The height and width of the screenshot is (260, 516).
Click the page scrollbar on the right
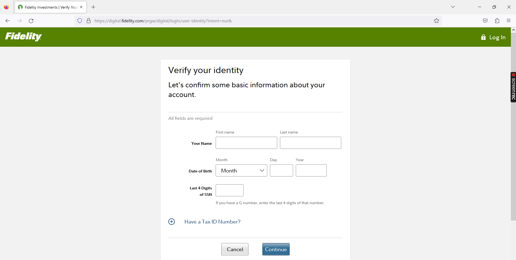coord(513,121)
